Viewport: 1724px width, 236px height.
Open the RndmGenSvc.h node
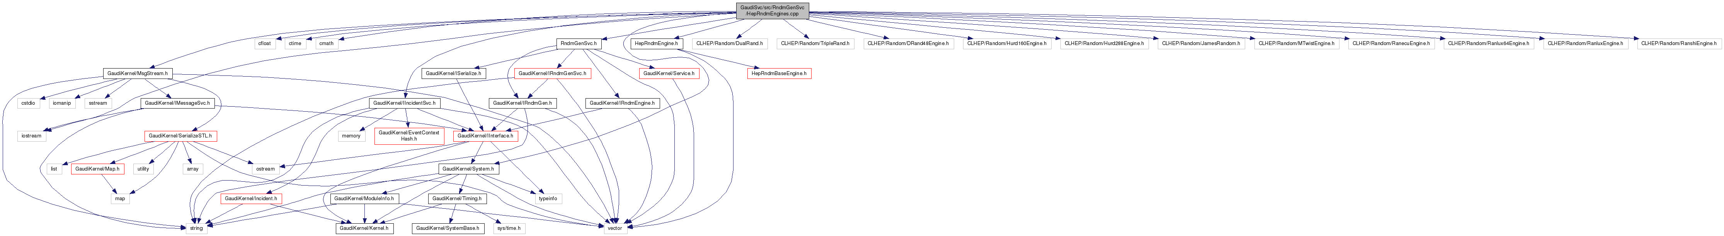578,44
